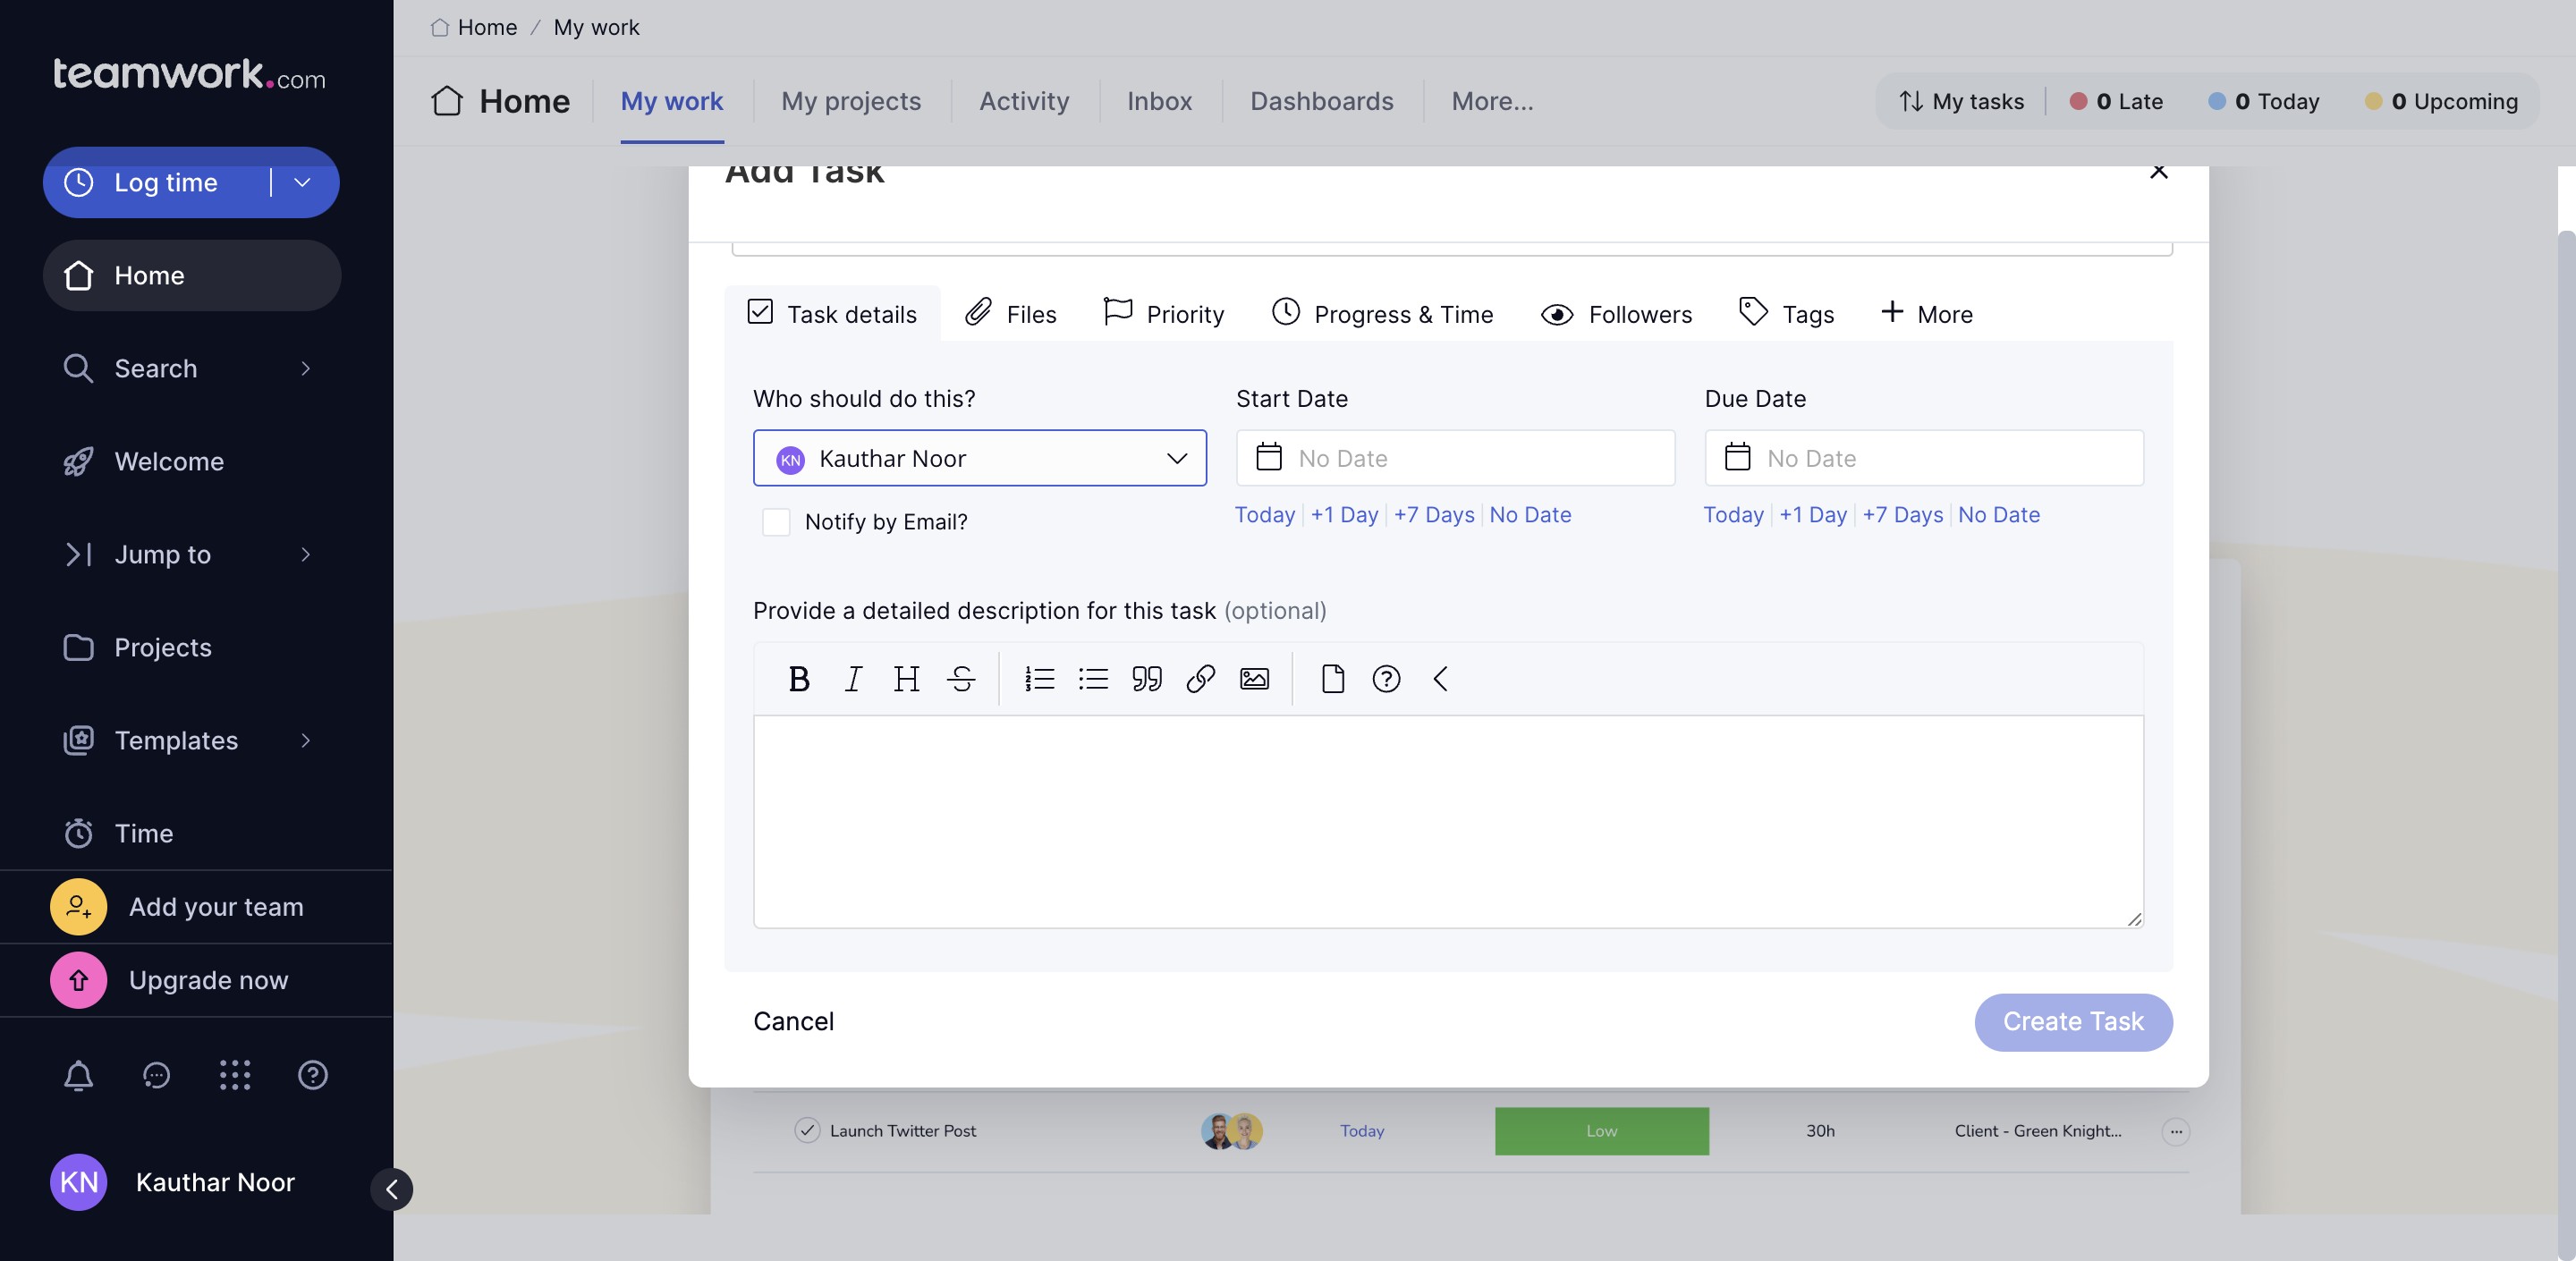Open notifications bell in sidebar
Screen dimensions: 2576x1261
78,1075
